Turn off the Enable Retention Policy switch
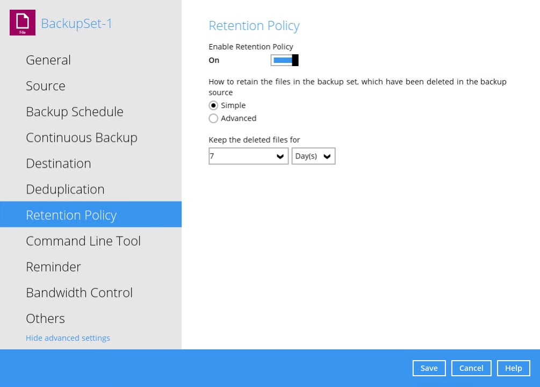 tap(285, 60)
